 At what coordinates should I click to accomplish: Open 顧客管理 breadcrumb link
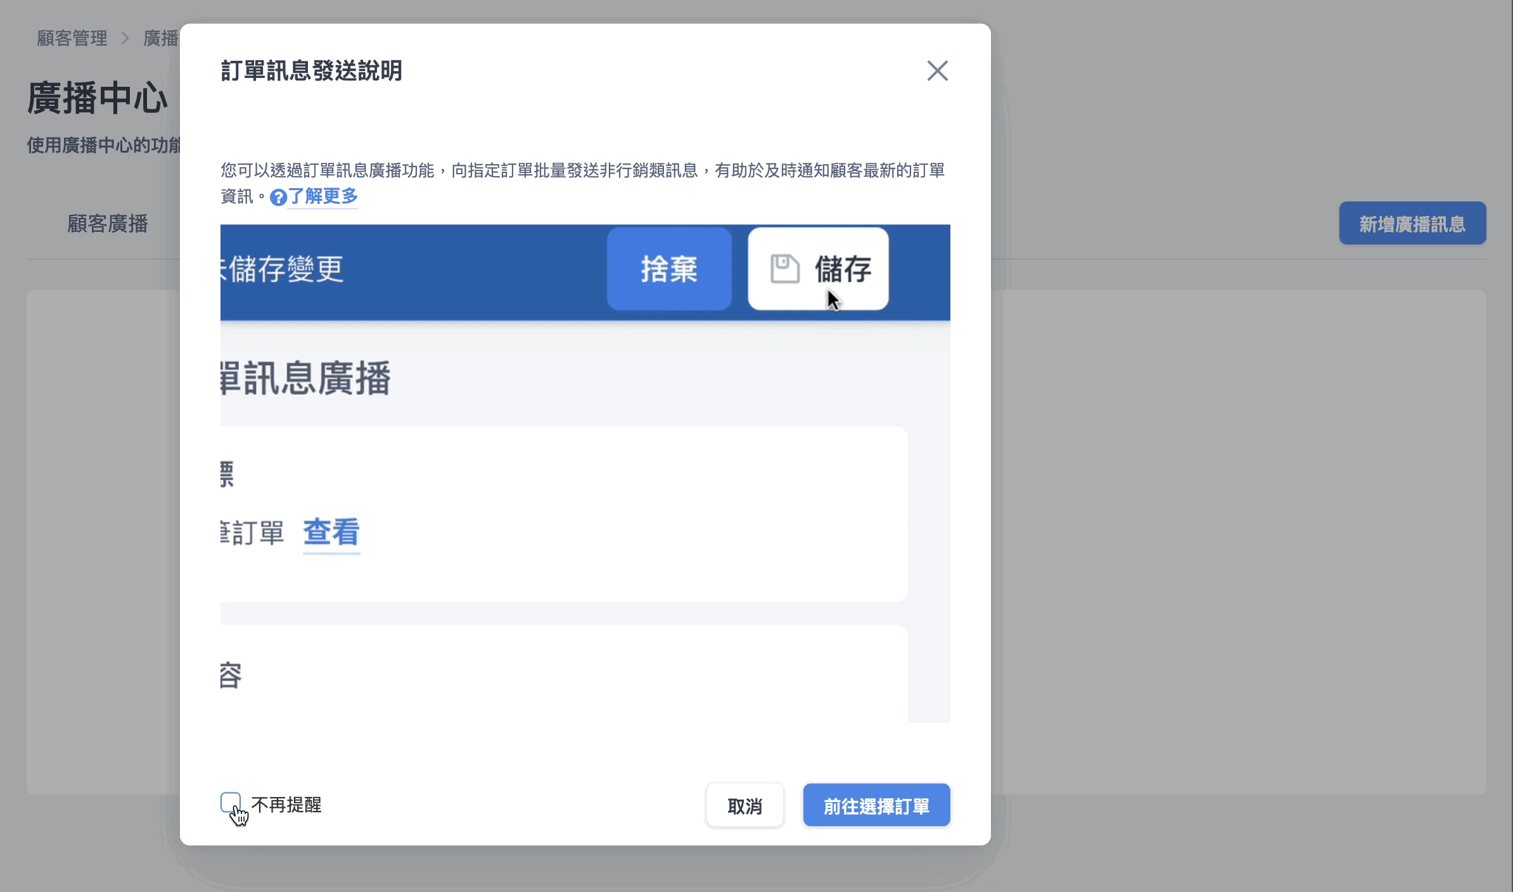tap(72, 38)
